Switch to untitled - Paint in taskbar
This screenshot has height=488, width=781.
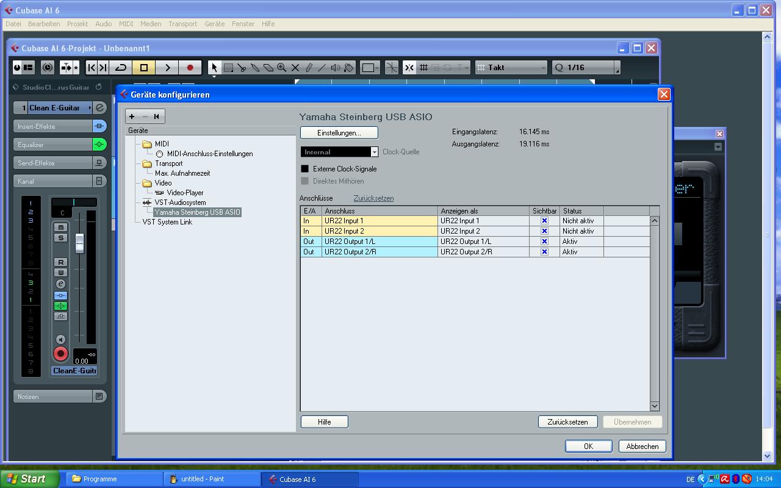212,479
